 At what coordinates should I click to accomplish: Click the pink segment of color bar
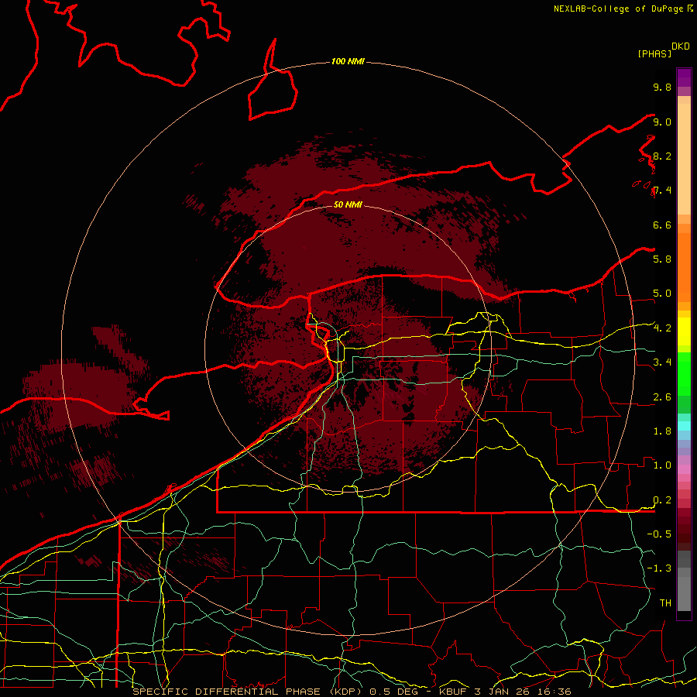[684, 469]
